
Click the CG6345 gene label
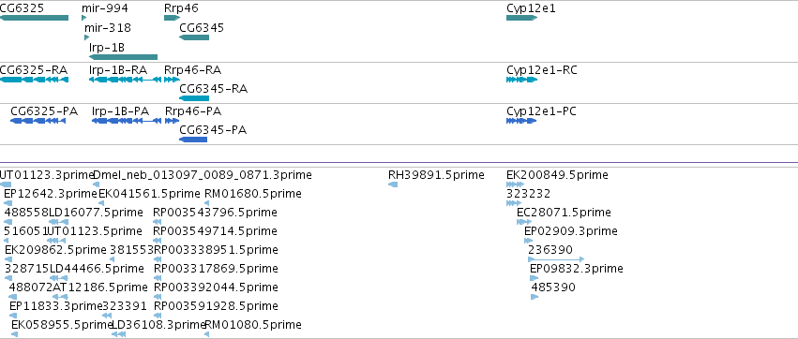(202, 27)
